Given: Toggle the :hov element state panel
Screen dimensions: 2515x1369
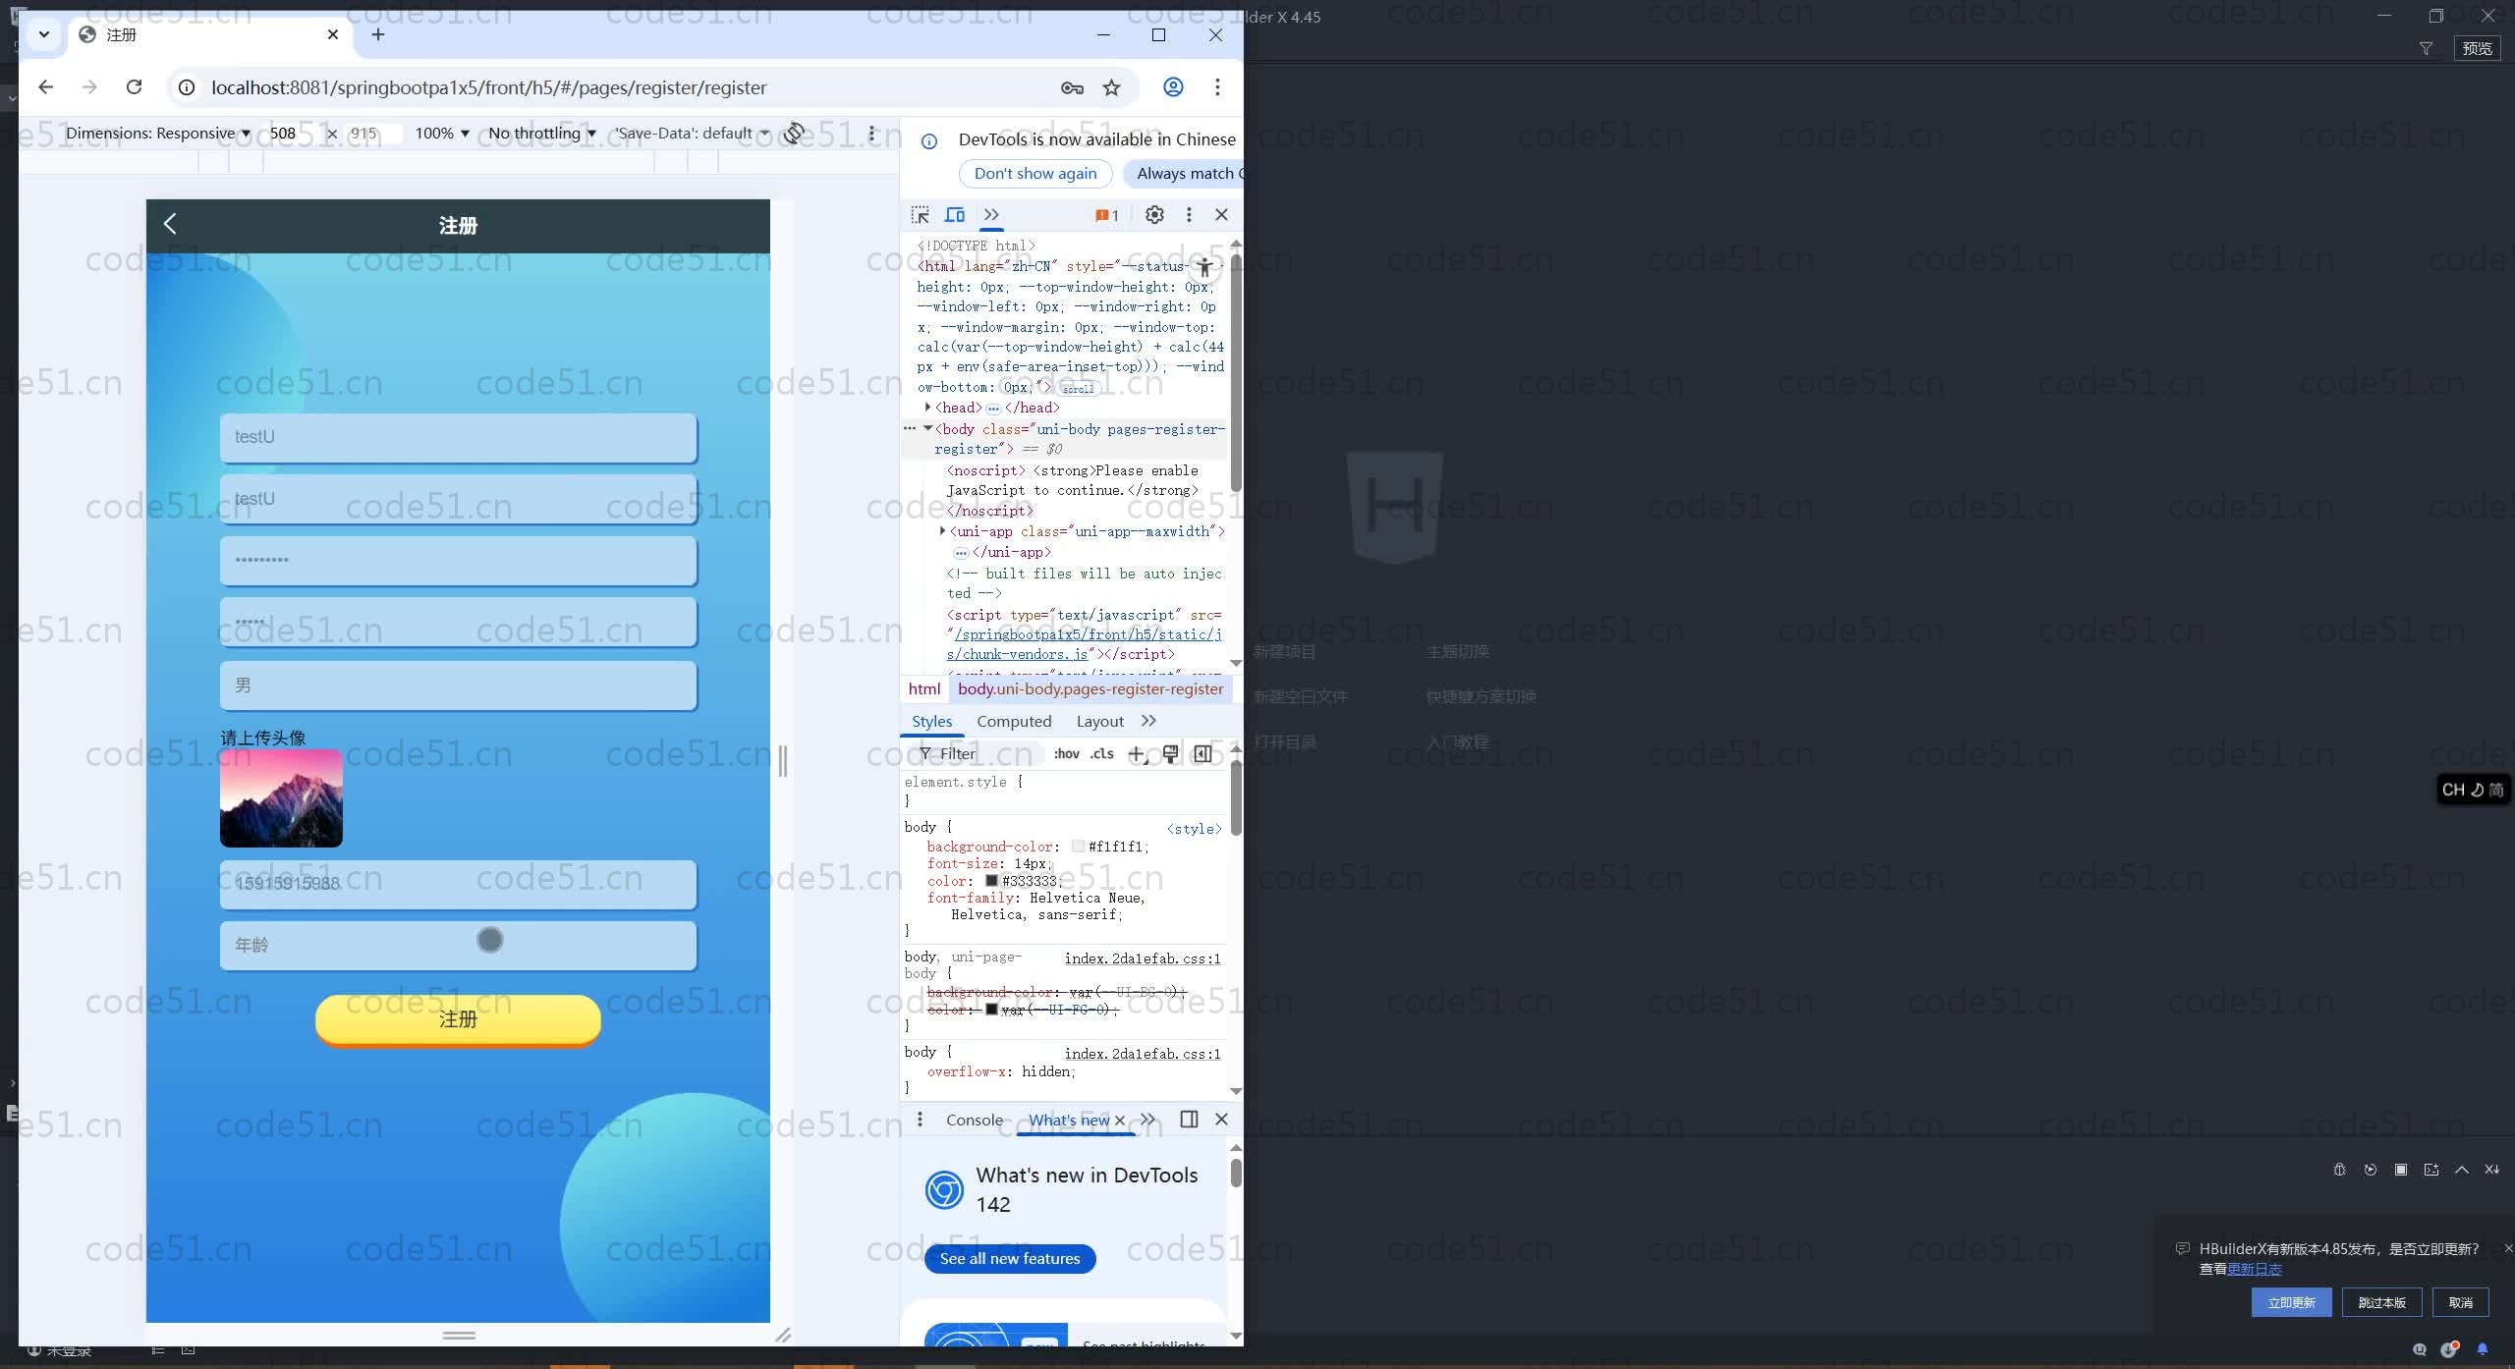Looking at the screenshot, I should pos(1066,753).
